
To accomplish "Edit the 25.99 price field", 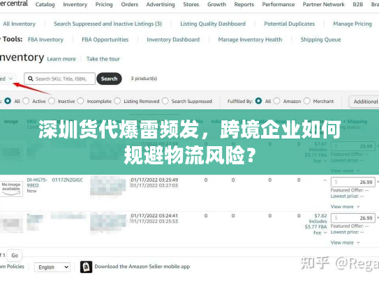I will (x=353, y=146).
